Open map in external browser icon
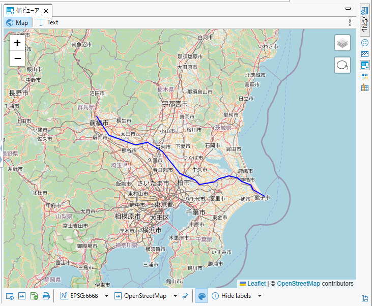The image size is (372, 306). 10,296
